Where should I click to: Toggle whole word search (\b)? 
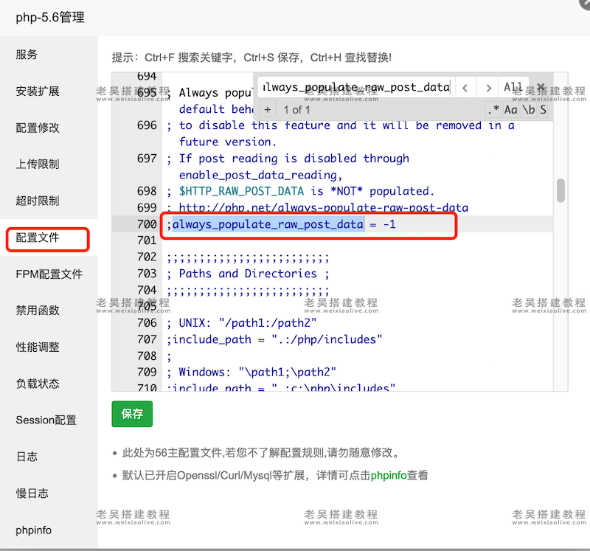pyautogui.click(x=528, y=110)
